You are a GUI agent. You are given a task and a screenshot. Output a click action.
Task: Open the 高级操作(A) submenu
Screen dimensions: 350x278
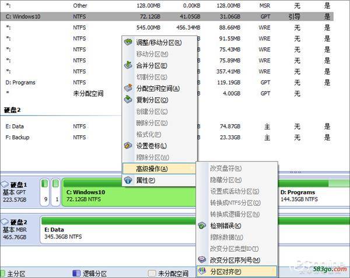click(159, 169)
